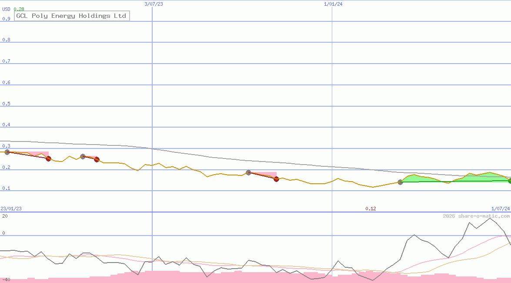This screenshot has height=283, width=511.
Task: Click the red sell marker just right of 3/07/23 line
Action: pos(97,160)
